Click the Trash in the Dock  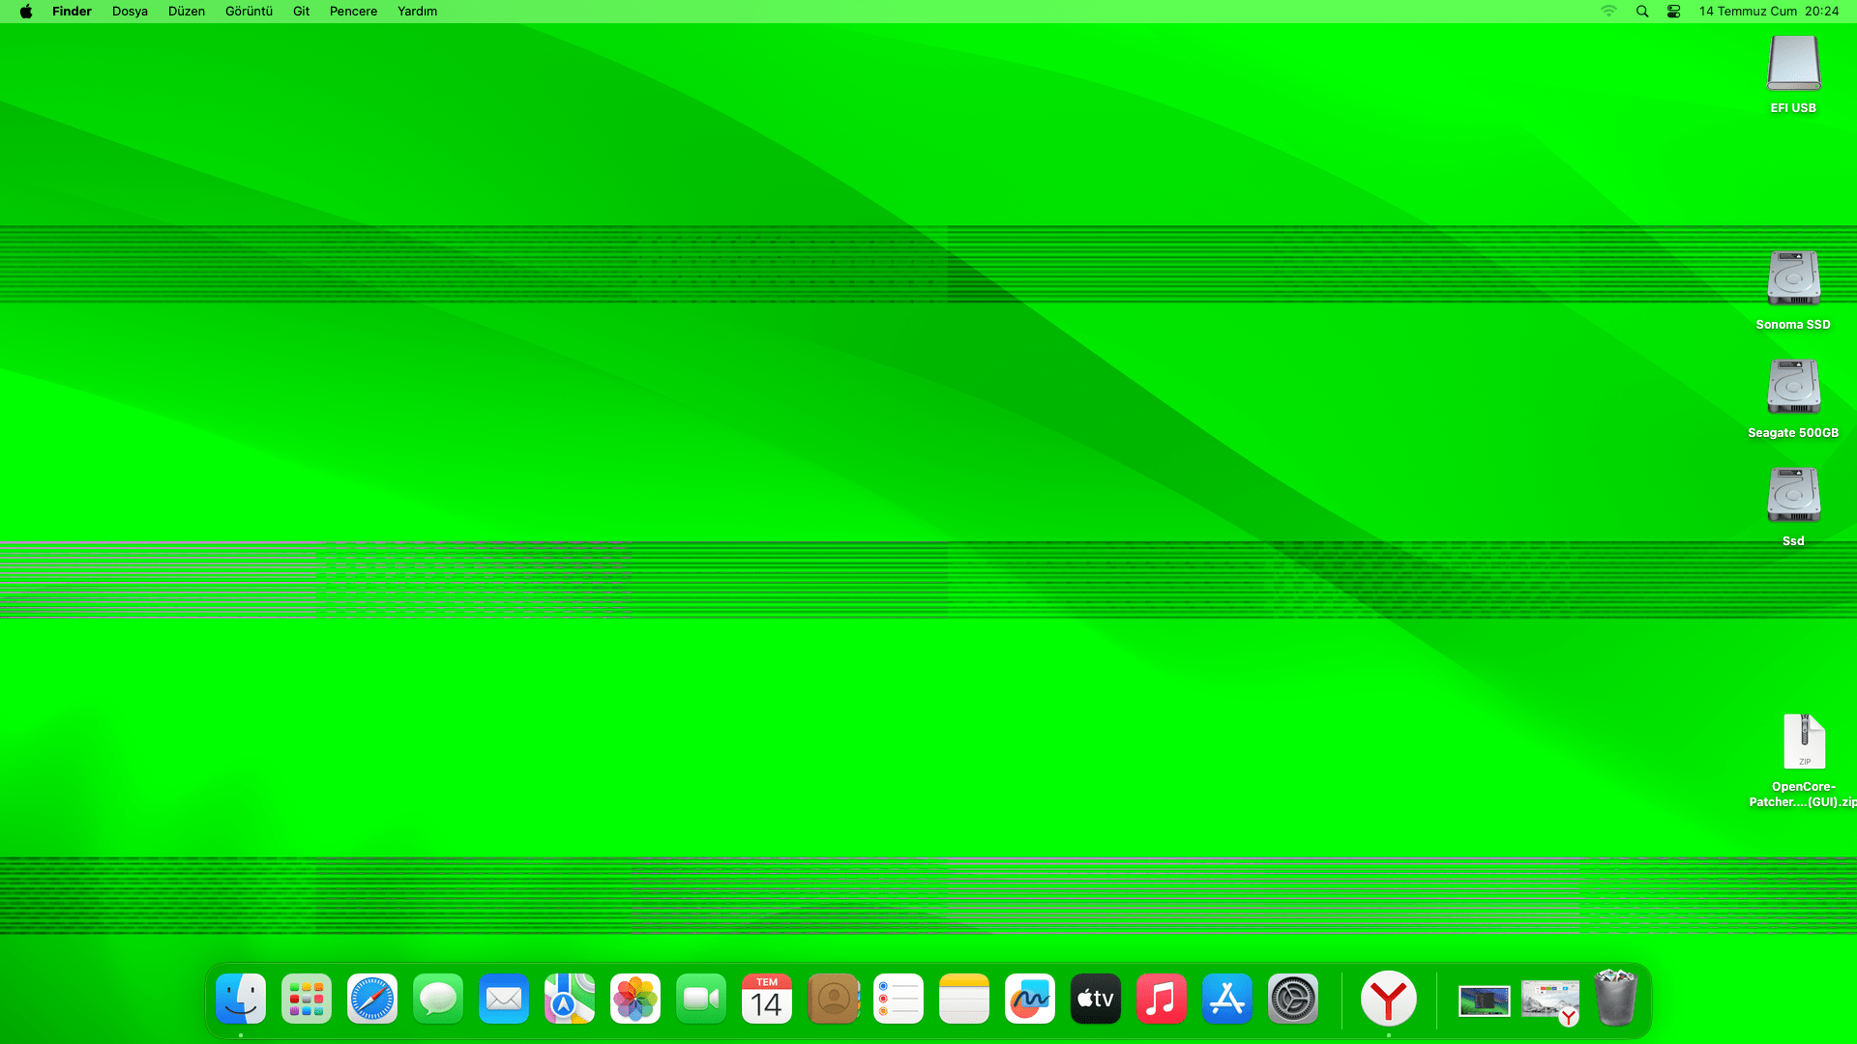point(1615,999)
